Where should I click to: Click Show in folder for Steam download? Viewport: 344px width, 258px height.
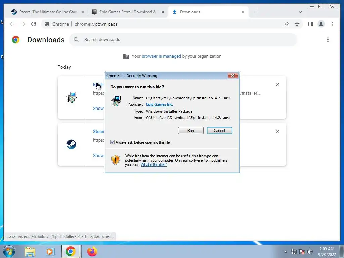pyautogui.click(x=98, y=155)
